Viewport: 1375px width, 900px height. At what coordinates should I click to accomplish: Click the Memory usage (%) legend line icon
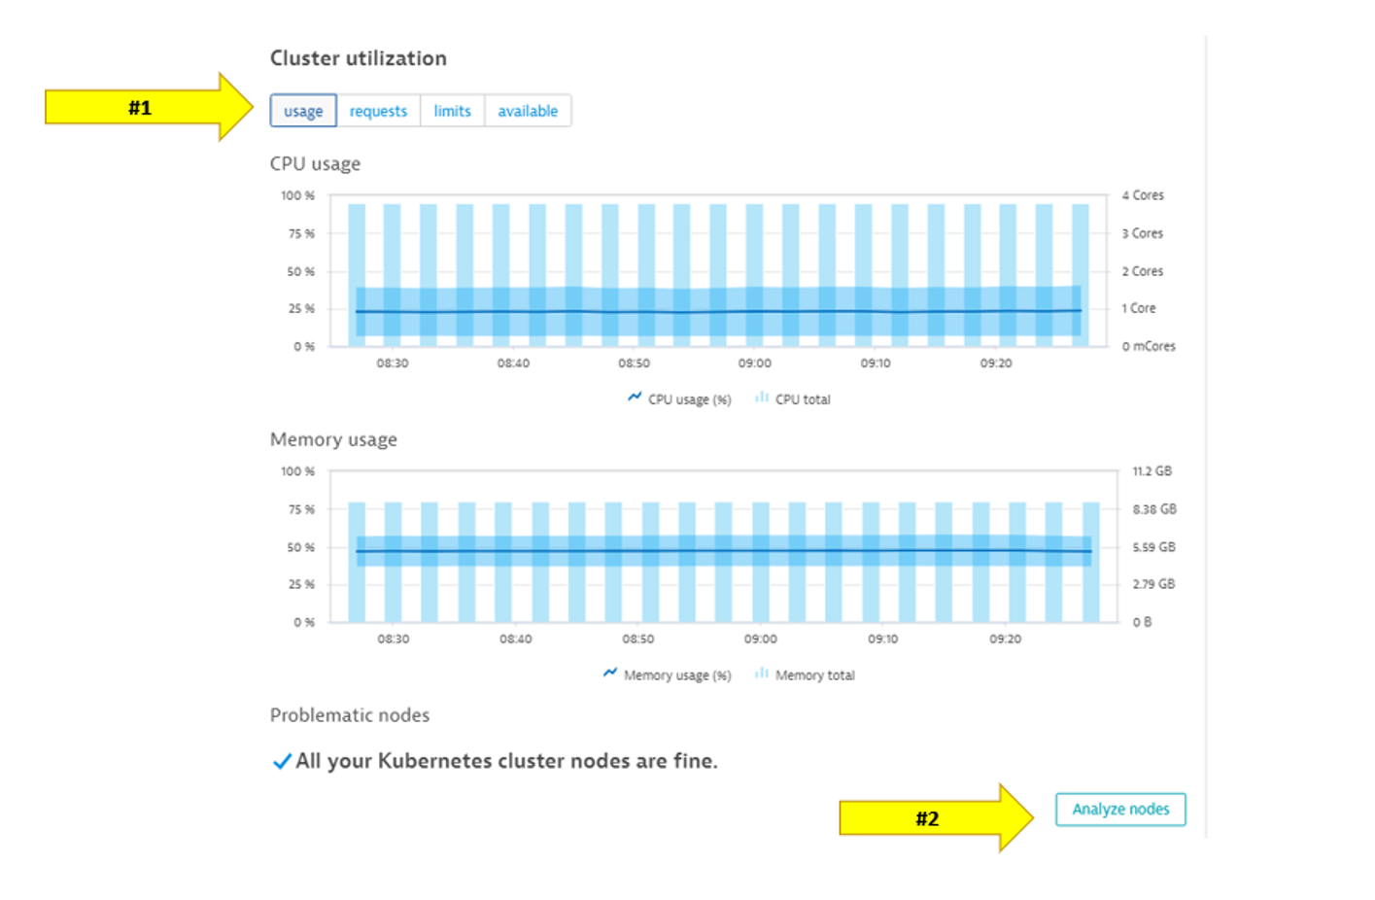(610, 674)
